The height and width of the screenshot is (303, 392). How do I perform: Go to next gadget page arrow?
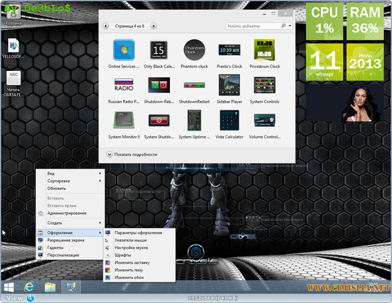tap(154, 26)
